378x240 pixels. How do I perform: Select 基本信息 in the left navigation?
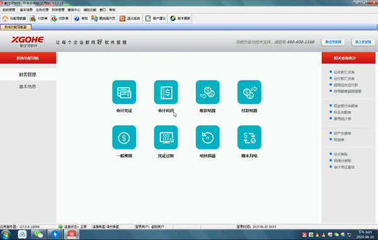(x=28, y=86)
